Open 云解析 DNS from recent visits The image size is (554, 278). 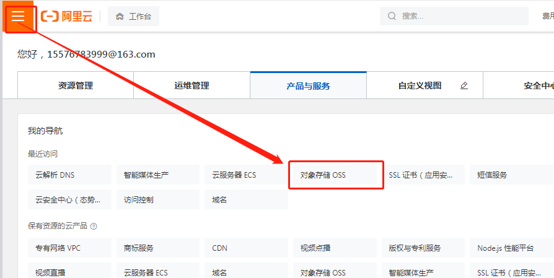69,175
